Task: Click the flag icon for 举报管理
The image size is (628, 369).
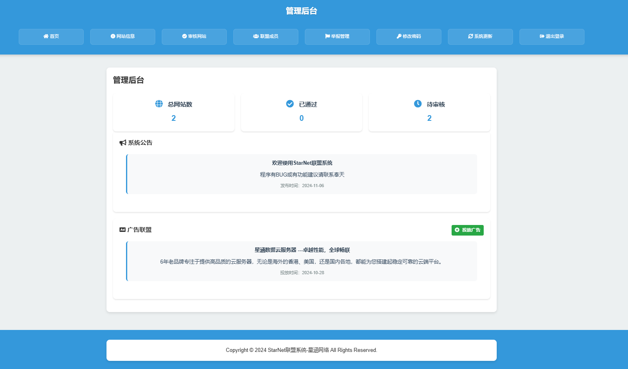Action: (327, 36)
